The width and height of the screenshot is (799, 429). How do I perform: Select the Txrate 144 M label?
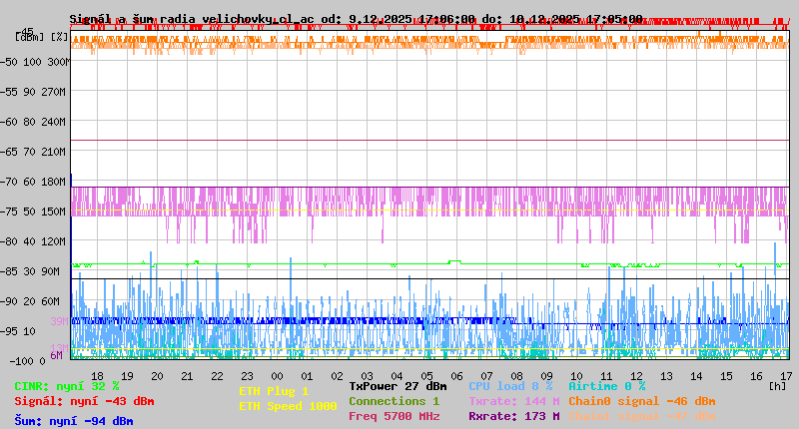[513, 401]
